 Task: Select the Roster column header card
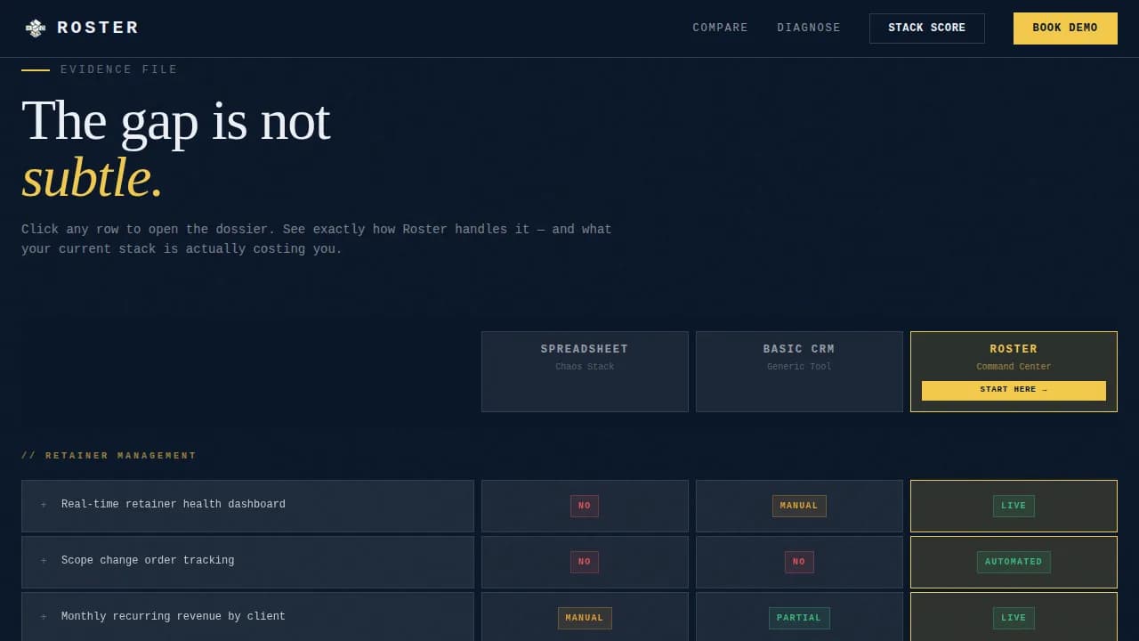[1014, 371]
